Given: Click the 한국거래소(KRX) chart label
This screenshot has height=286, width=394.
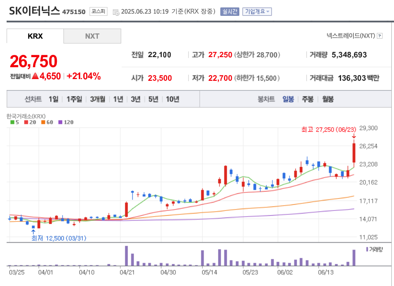Looking at the screenshot, I should [26, 116].
